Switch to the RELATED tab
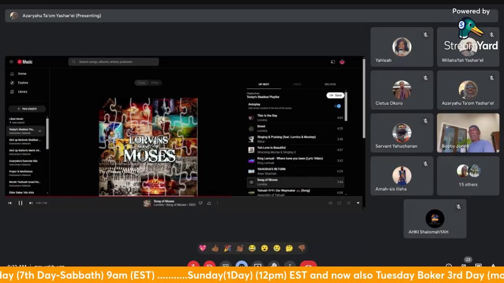The height and width of the screenshot is (283, 504). pyautogui.click(x=330, y=84)
